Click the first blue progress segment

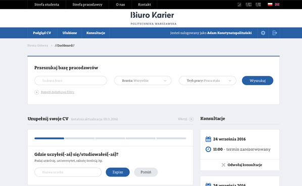[x=49, y=138]
